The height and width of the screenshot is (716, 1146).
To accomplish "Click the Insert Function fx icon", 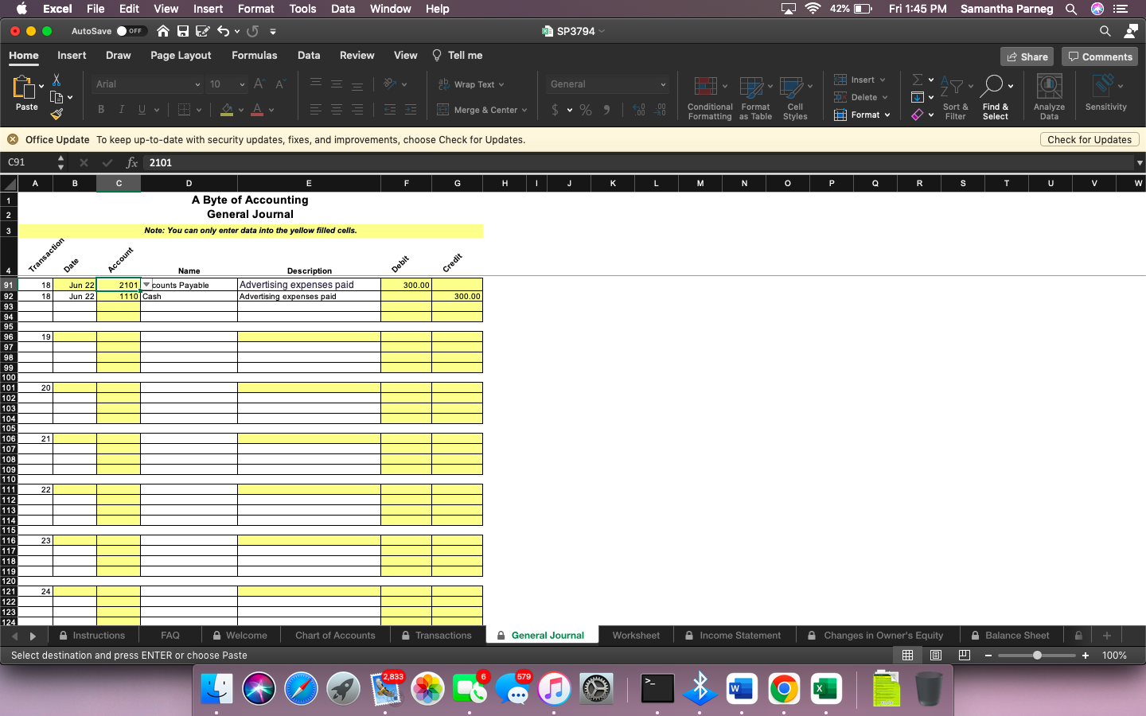I will pos(132,162).
